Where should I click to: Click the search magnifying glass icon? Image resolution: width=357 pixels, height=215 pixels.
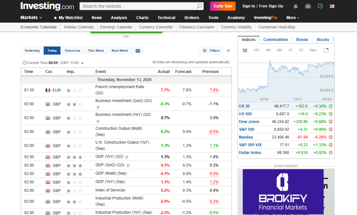click(199, 6)
